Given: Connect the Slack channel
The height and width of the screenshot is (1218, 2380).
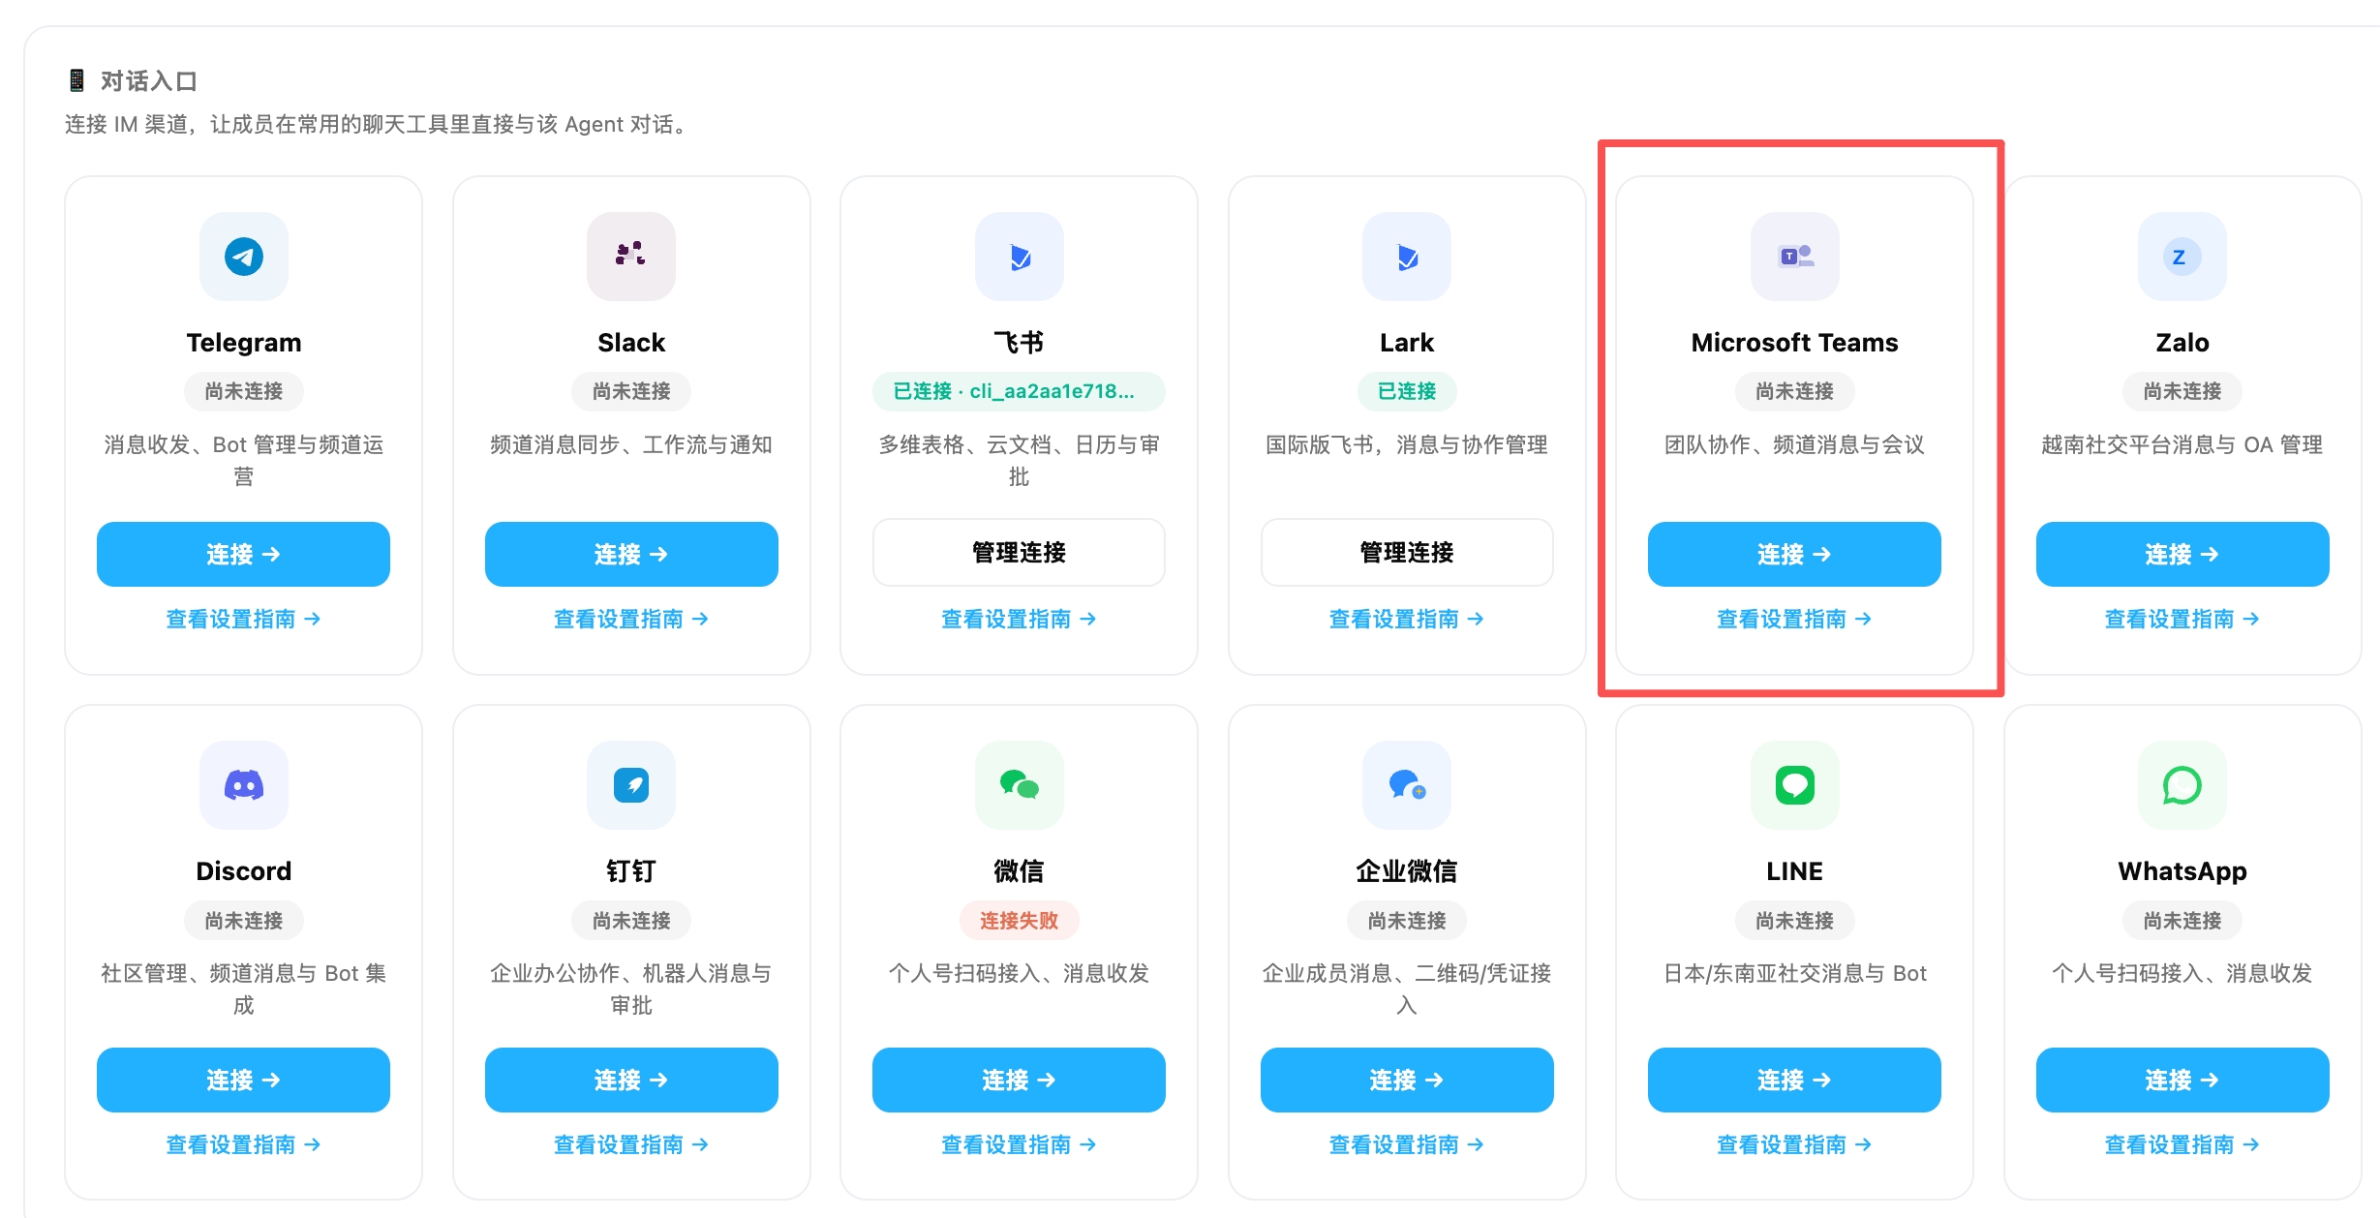Looking at the screenshot, I should pos(631,554).
